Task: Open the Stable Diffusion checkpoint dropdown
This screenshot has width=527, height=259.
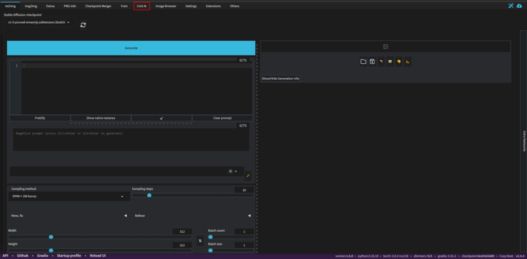Action: coord(39,22)
